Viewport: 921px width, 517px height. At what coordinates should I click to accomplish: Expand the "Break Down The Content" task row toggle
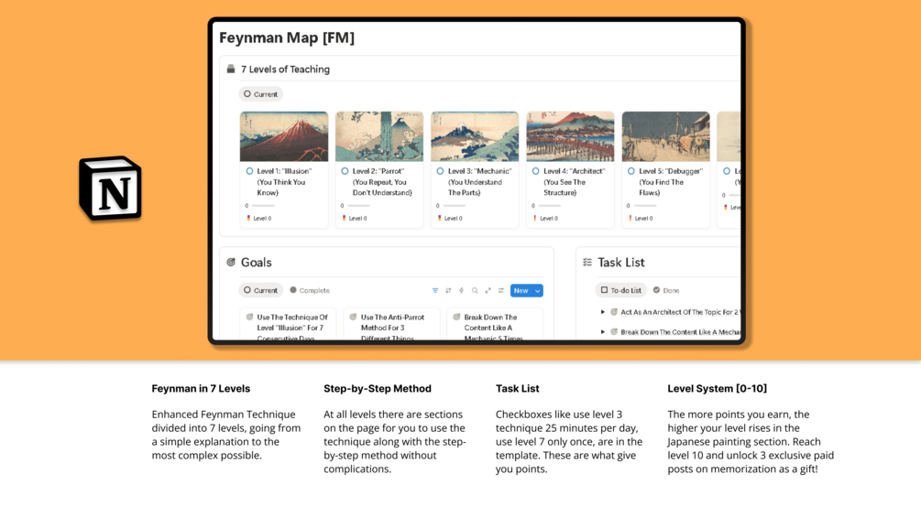[x=603, y=332]
